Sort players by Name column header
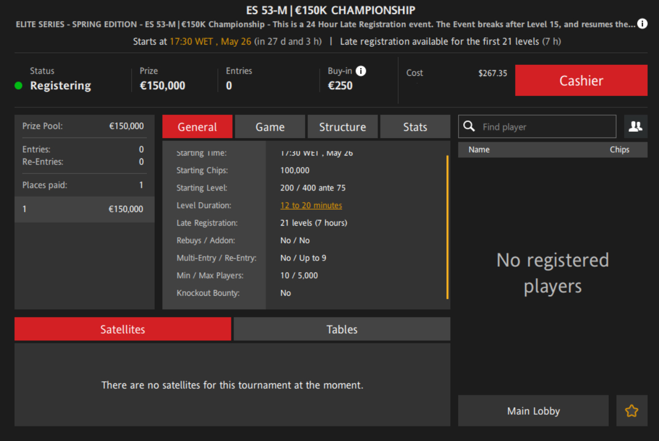 (479, 149)
